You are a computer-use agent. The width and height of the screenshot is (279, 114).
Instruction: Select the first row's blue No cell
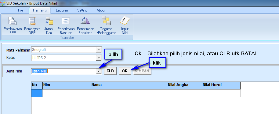tap(37, 93)
